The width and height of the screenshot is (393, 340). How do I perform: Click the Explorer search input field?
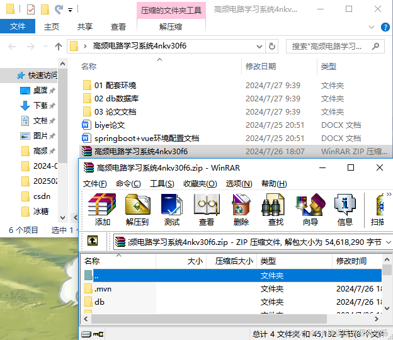coord(328,47)
